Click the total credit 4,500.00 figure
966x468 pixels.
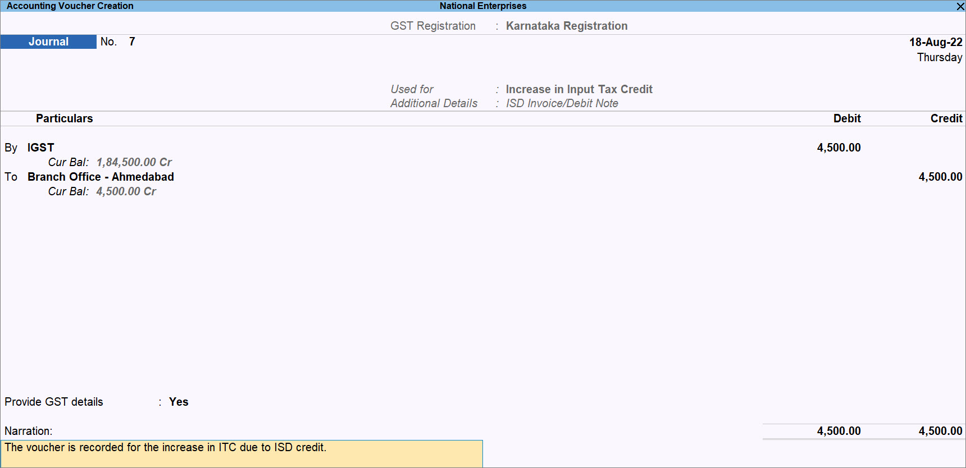tap(940, 431)
